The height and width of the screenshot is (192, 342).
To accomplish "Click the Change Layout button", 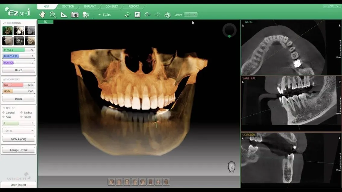I will (x=18, y=150).
